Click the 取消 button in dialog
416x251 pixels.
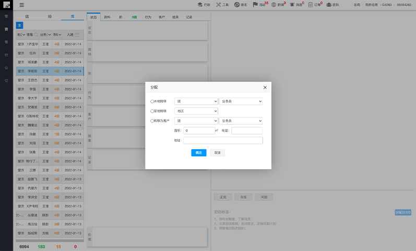217,153
